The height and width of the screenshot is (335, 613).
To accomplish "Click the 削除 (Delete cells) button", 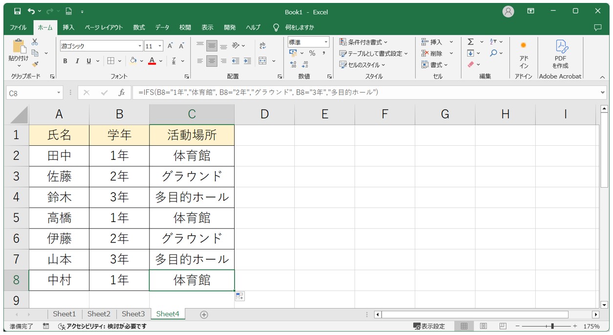I will [437, 53].
